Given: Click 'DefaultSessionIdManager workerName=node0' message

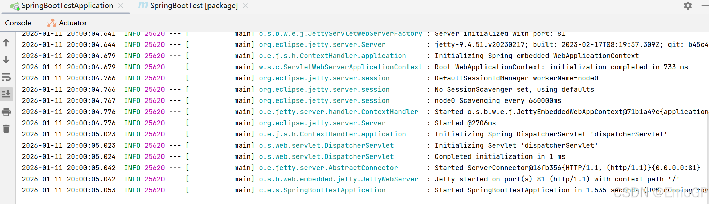Looking at the screenshot, I should pos(517,78).
